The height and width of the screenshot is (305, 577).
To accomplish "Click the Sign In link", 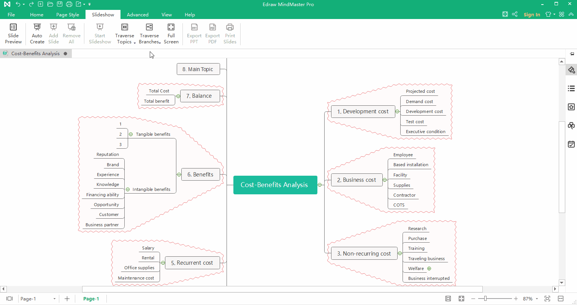I will click(532, 15).
